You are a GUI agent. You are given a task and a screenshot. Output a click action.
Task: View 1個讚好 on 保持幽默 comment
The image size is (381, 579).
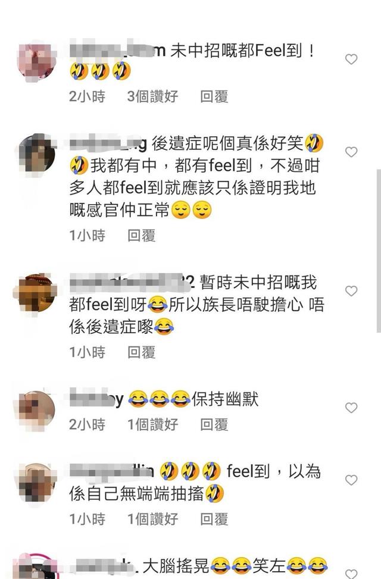pyautogui.click(x=152, y=425)
